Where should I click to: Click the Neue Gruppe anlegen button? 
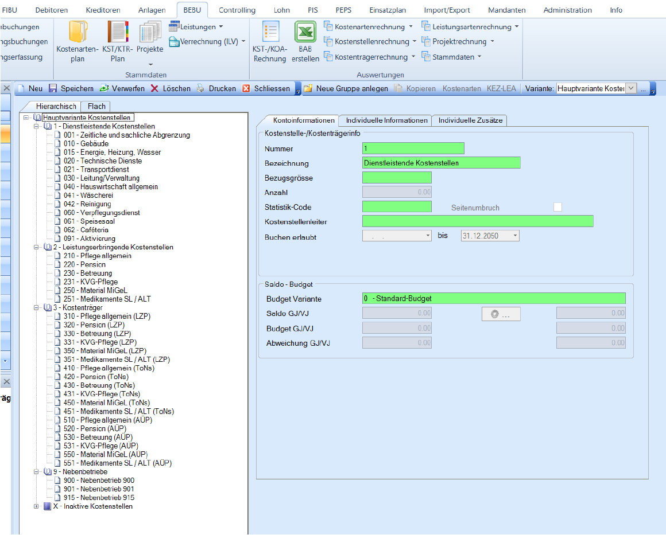coord(346,88)
